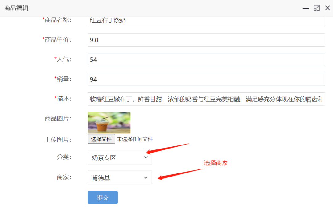Click into the 描述 text field

click(x=206, y=99)
